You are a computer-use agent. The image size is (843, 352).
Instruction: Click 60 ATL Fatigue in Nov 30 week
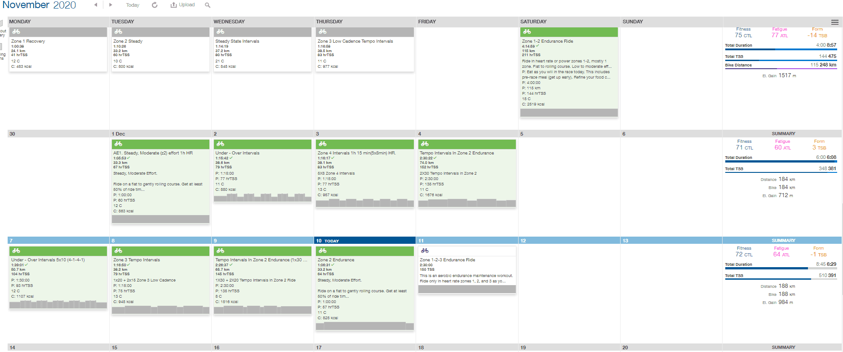click(x=782, y=148)
